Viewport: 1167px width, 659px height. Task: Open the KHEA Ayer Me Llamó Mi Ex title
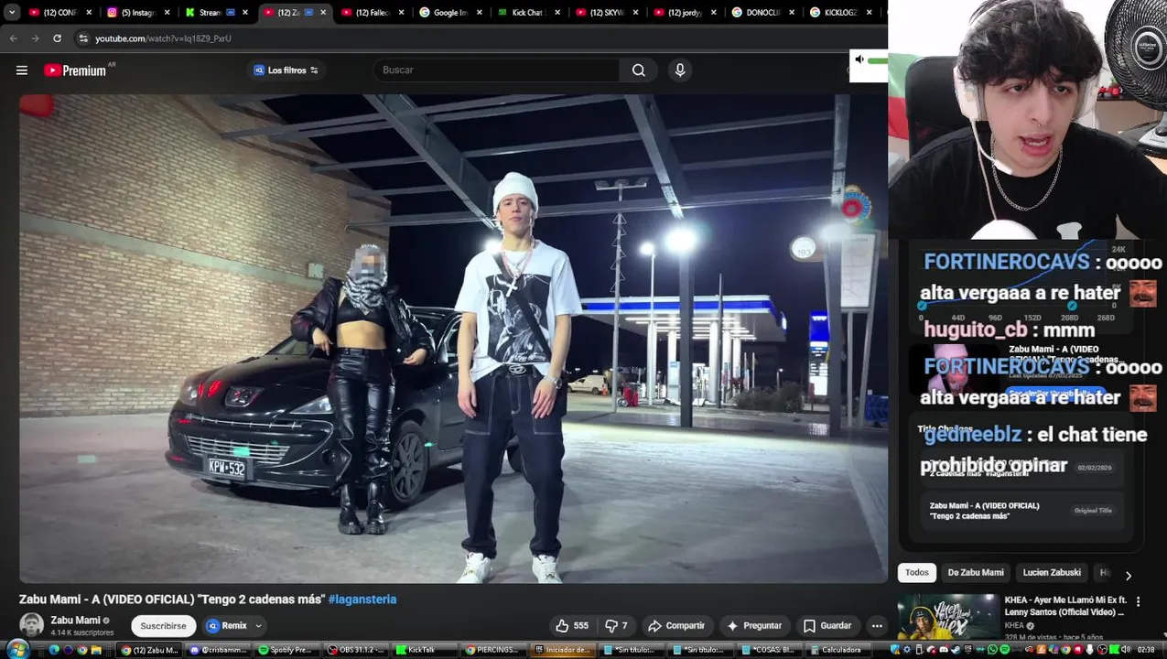(x=1065, y=606)
